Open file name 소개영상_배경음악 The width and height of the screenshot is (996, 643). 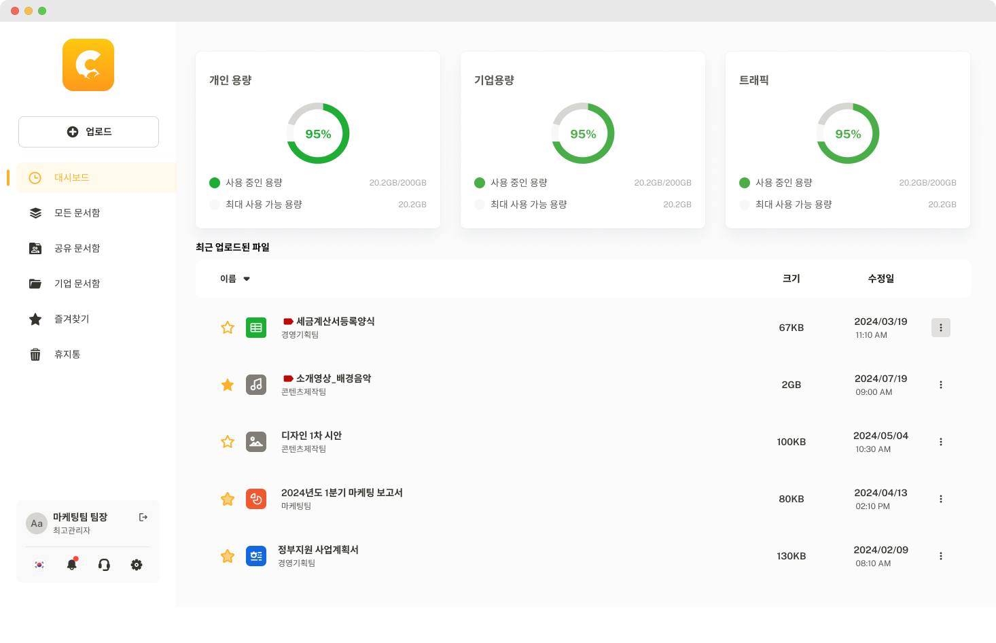[334, 379]
